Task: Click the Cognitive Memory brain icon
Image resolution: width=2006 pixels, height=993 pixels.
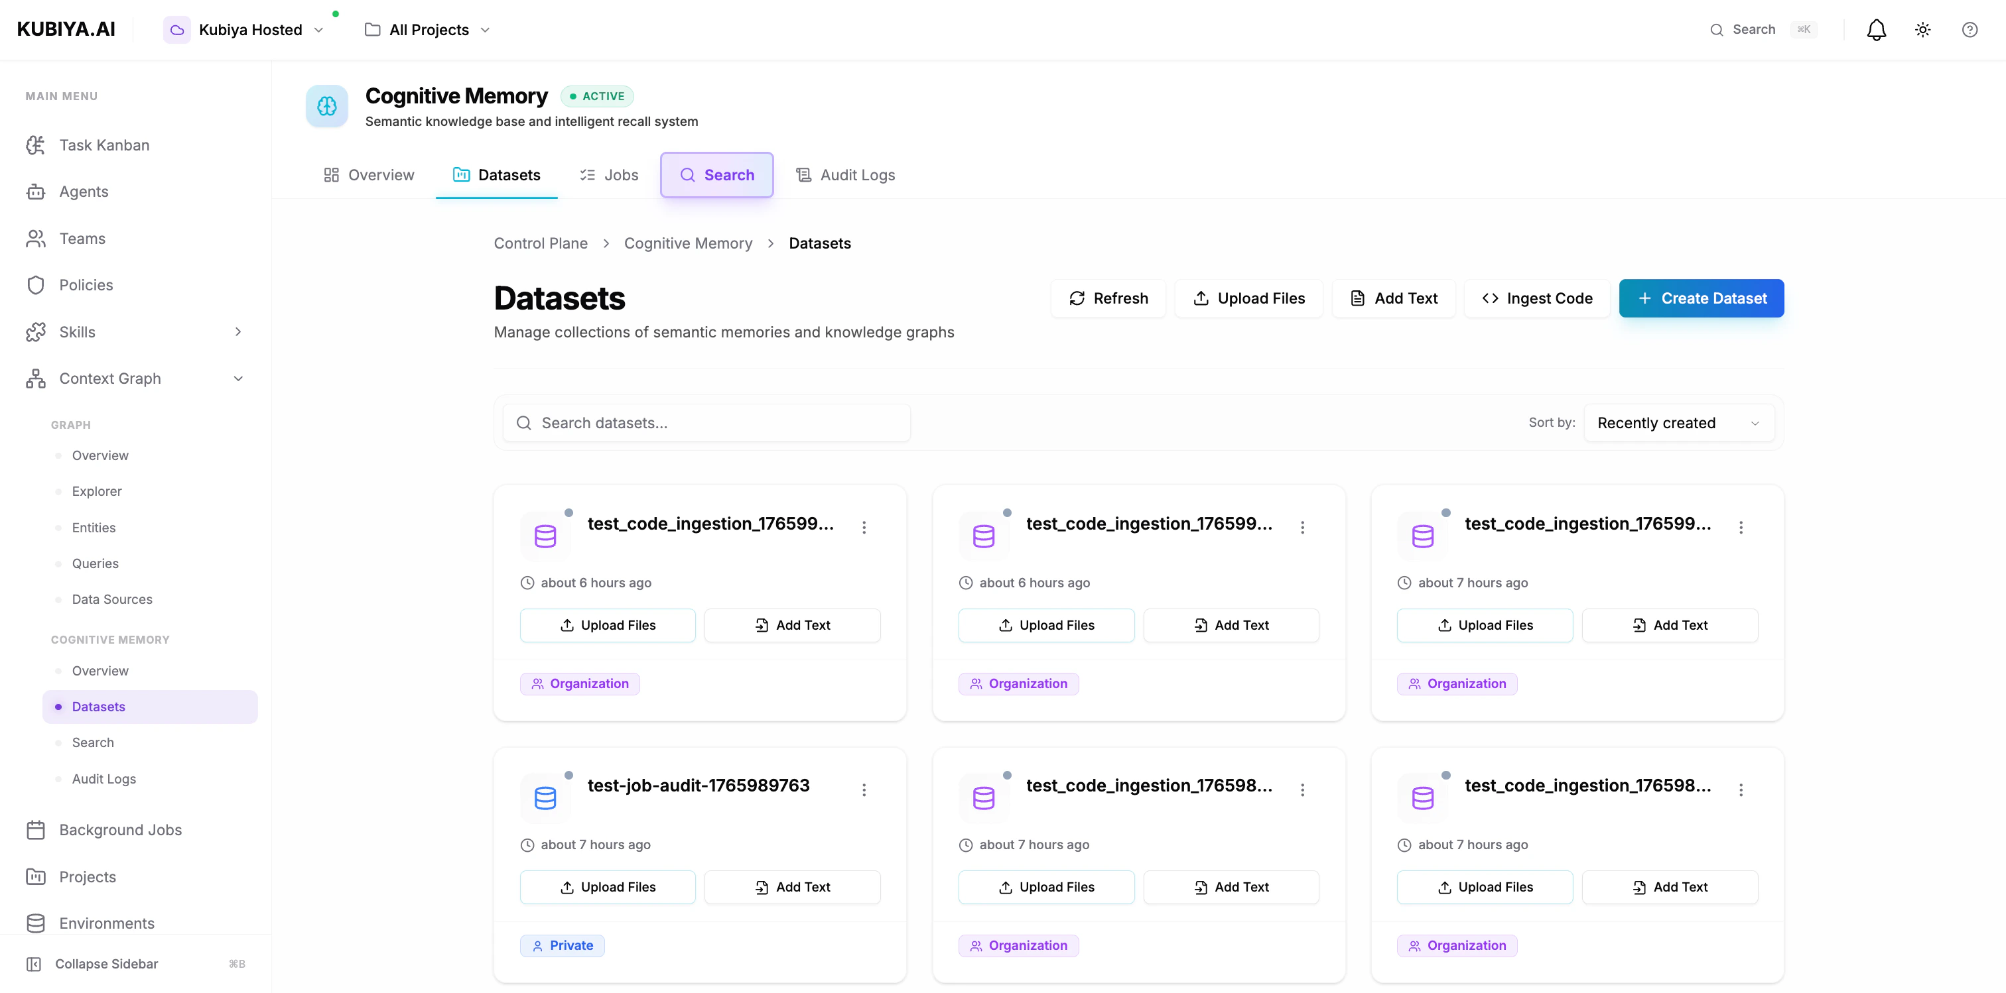Action: click(326, 106)
